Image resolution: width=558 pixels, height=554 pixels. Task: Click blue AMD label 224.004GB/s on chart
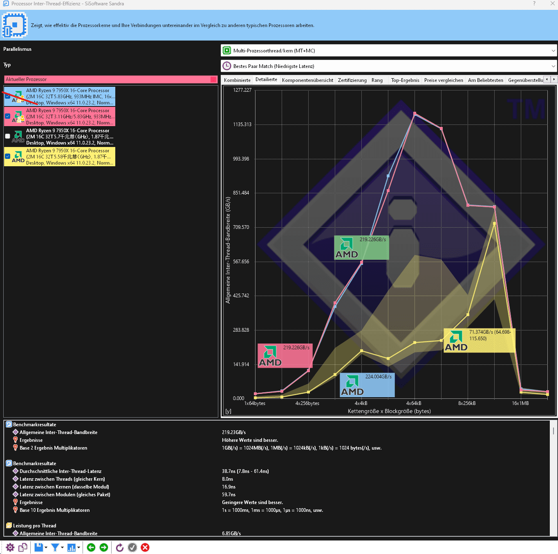coord(367,385)
